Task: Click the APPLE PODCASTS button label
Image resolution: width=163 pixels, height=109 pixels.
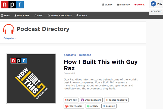Action: pos(93,100)
